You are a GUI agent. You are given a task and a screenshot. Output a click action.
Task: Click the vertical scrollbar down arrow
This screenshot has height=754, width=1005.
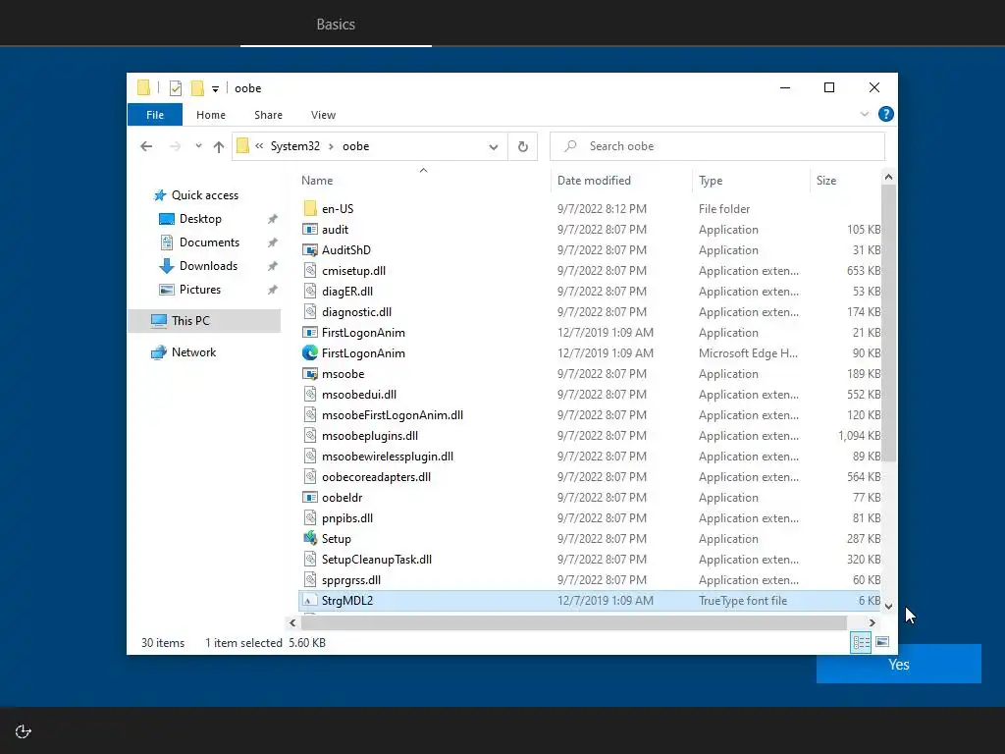click(x=888, y=606)
